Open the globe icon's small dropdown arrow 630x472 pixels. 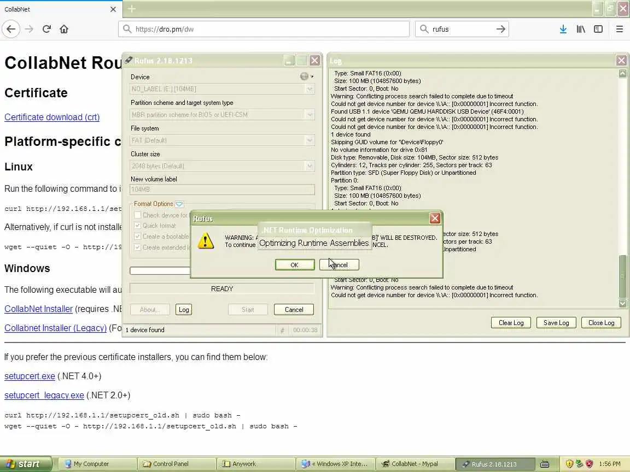312,76
